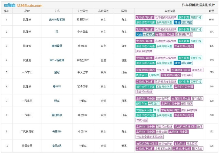Click 无零配件 tag in the 皇冠 row
This screenshot has height=153, width=220.
click(154, 75)
